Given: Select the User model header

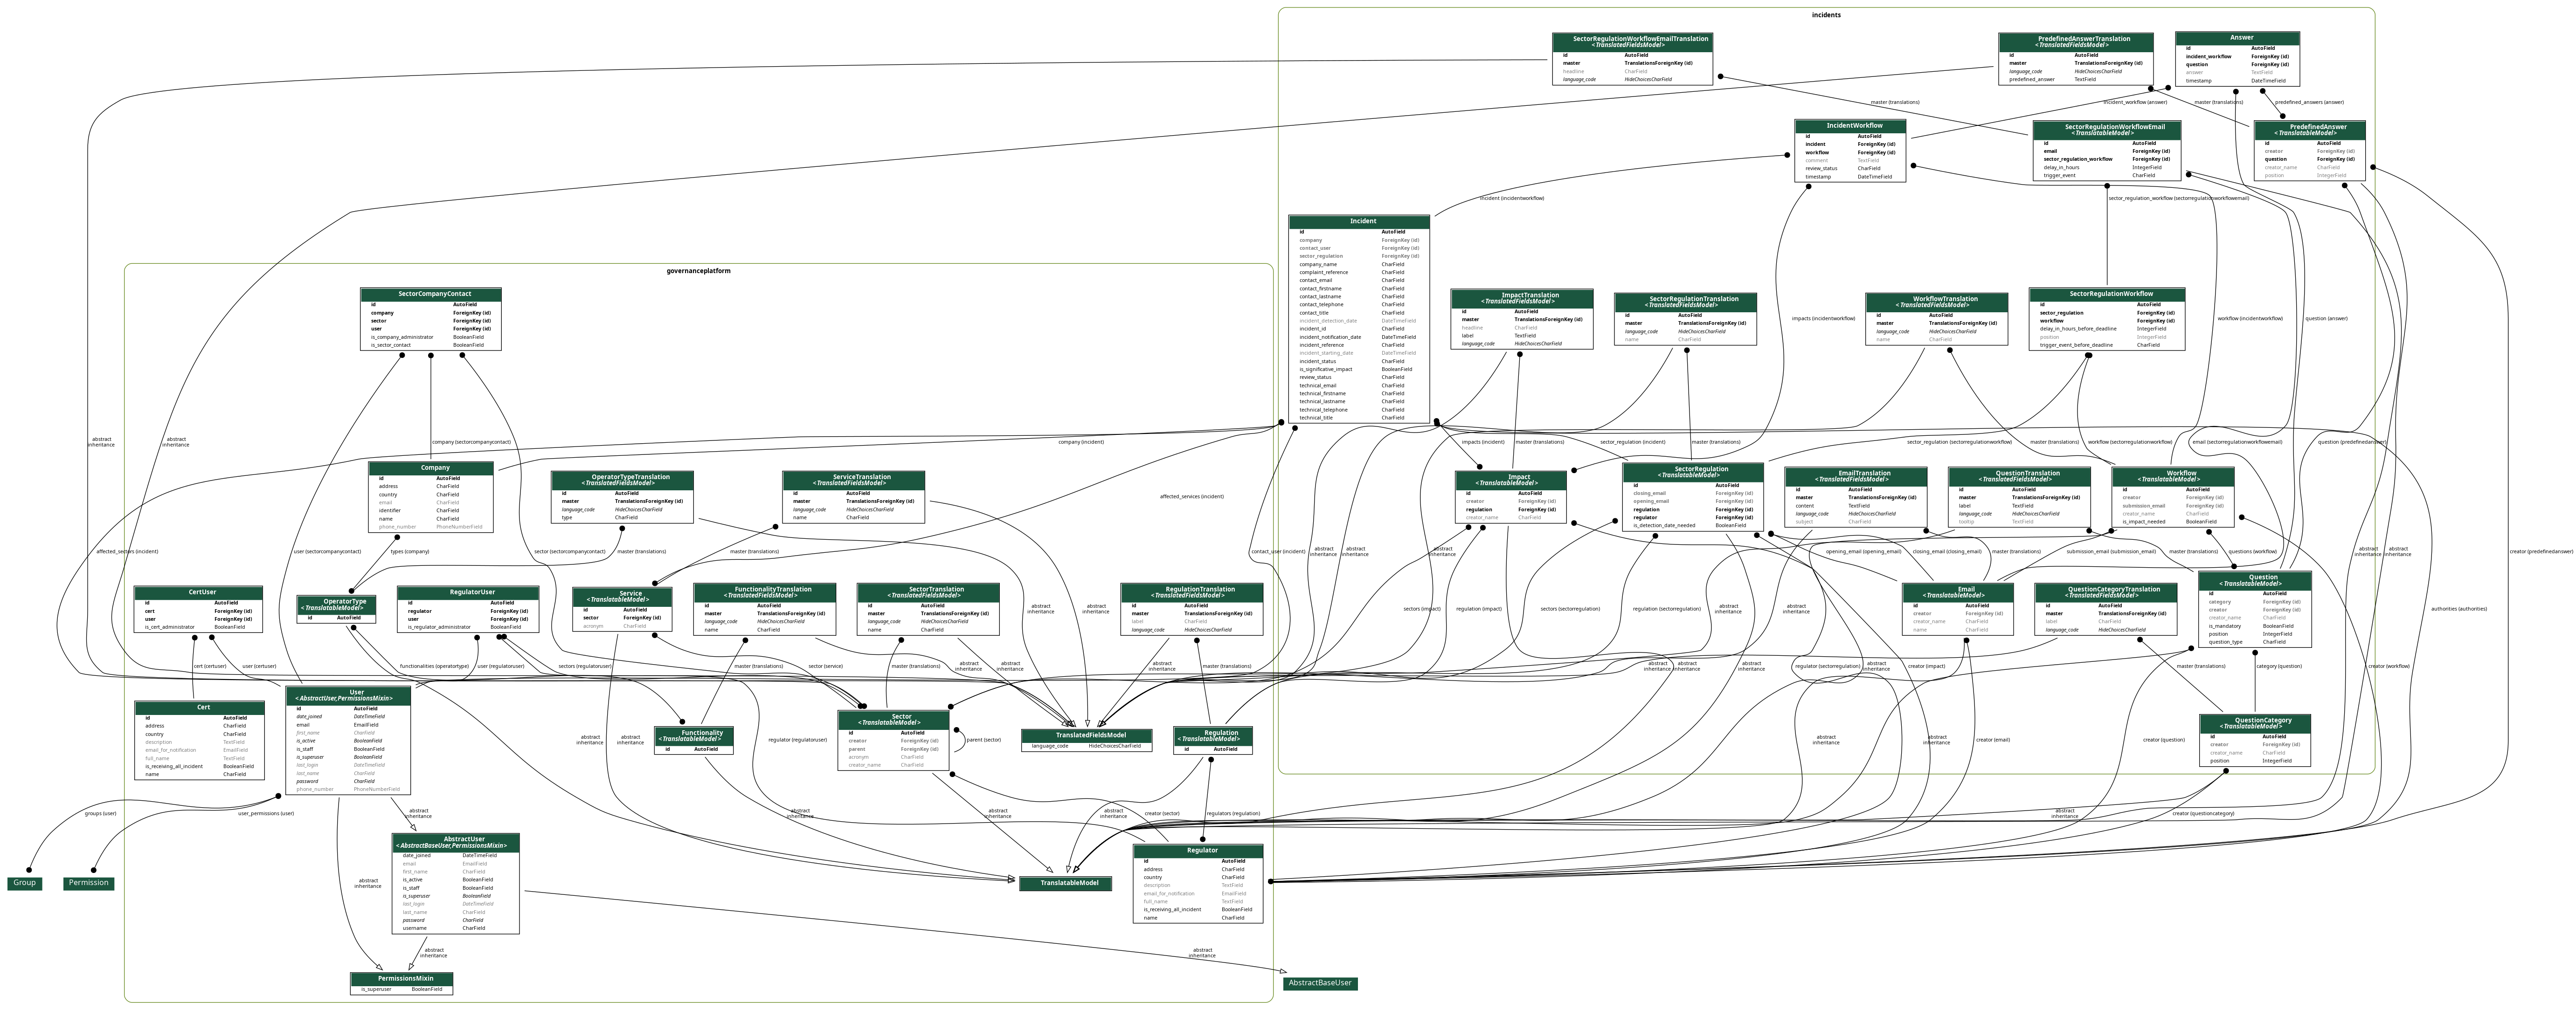Looking at the screenshot, I should click(x=348, y=695).
